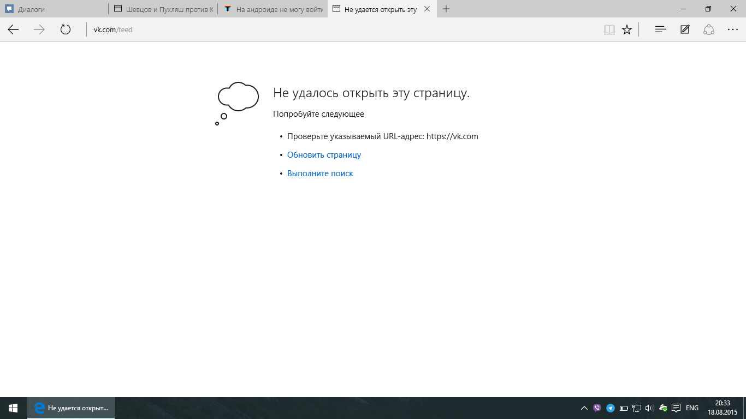Viewport: 746px width, 419px height.
Task: Open the clock showing 20:33 18.08.2015
Action: [723, 408]
